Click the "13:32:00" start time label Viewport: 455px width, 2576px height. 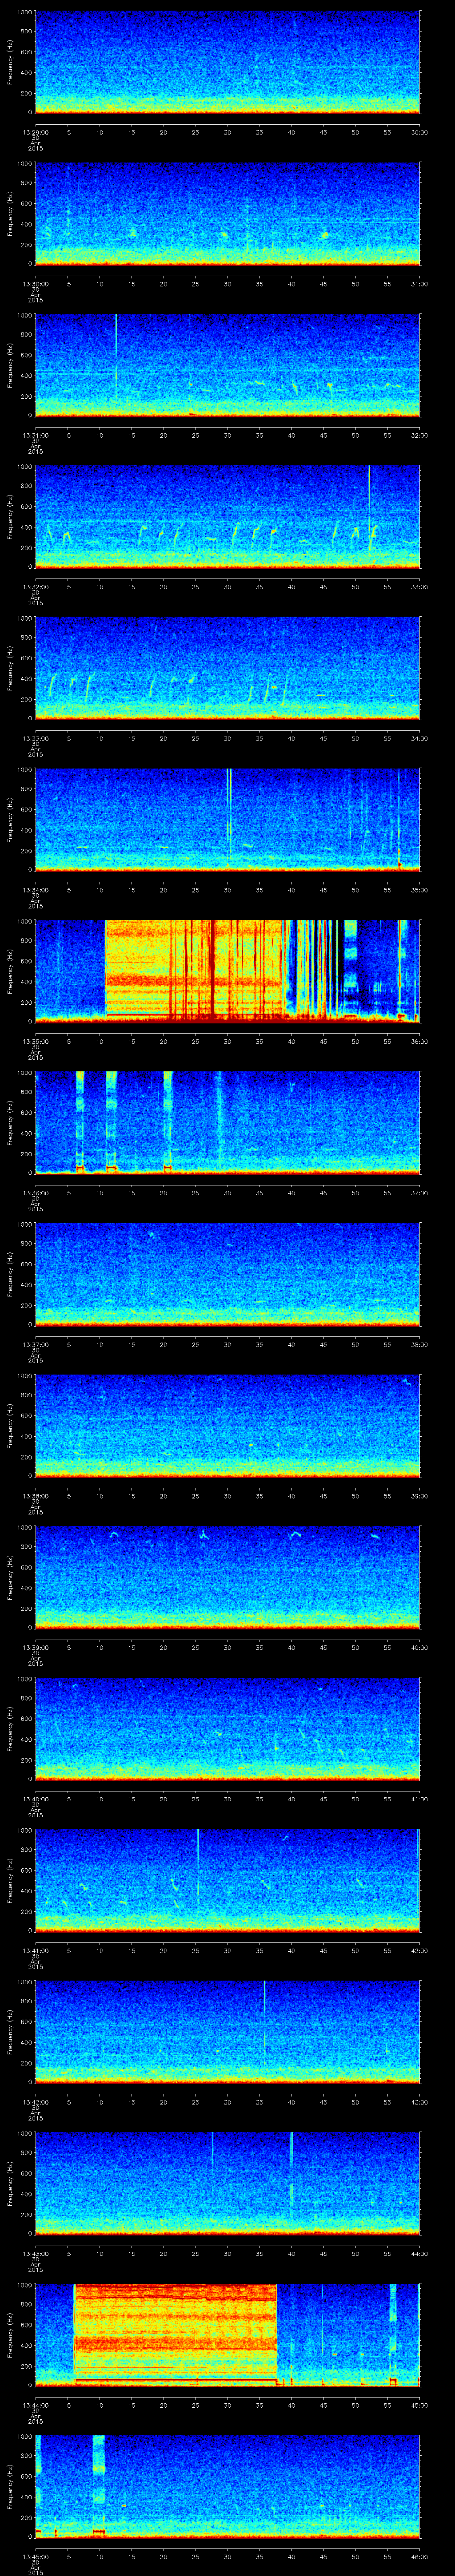pos(35,586)
